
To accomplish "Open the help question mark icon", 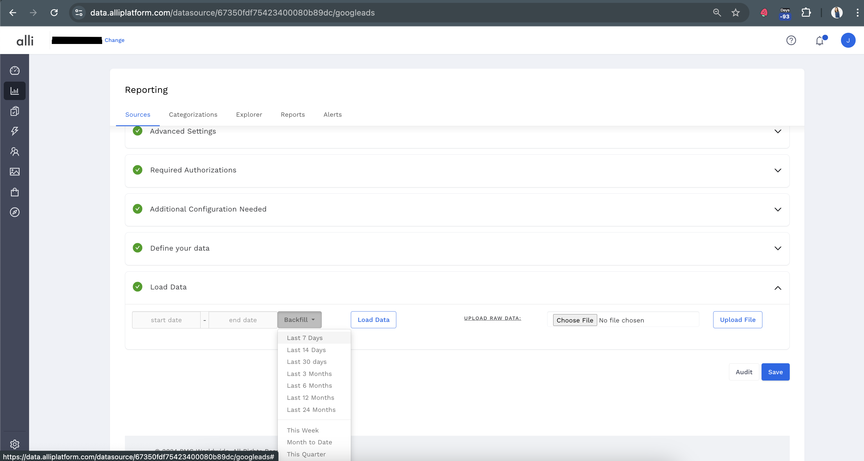I will (x=791, y=41).
